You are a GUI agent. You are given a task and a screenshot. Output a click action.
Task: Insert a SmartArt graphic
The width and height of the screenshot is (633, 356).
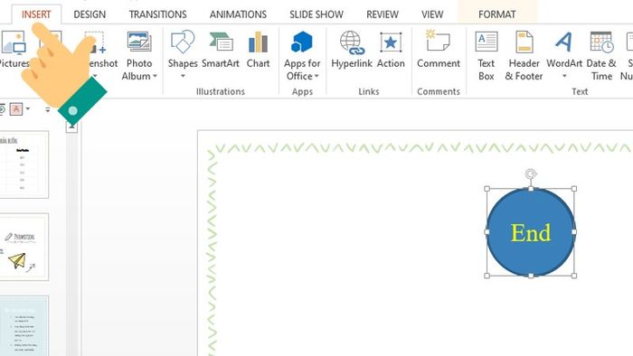pyautogui.click(x=221, y=49)
